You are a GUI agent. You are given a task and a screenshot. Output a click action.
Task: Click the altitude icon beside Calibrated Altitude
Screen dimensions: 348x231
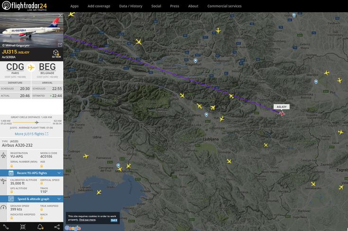pos(4,181)
